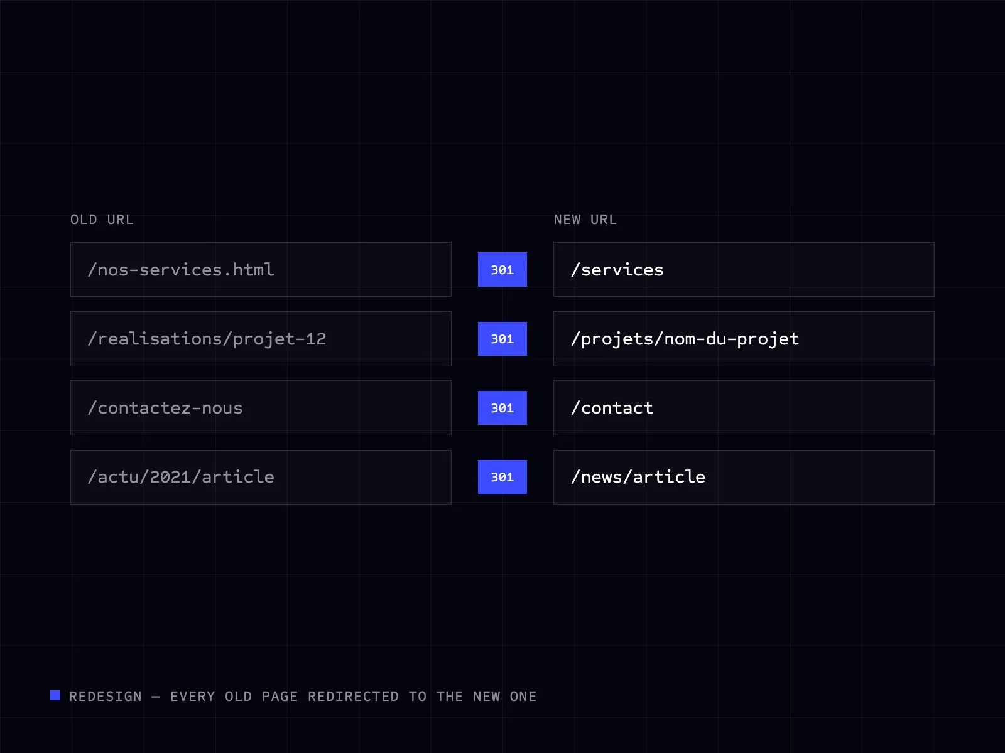Select the /nos-services.html old URL field
This screenshot has height=753, width=1005.
[x=261, y=270]
